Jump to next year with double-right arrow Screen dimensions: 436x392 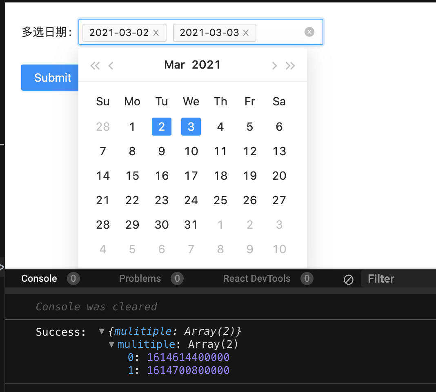(x=290, y=65)
